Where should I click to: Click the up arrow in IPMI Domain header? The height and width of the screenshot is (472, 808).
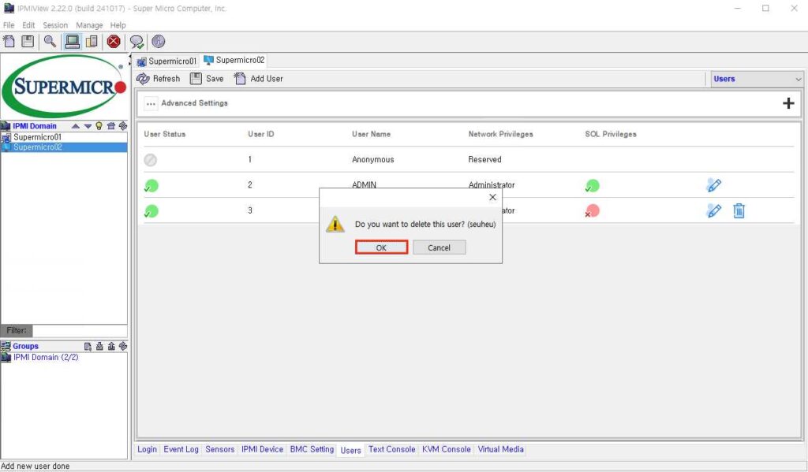coord(76,126)
